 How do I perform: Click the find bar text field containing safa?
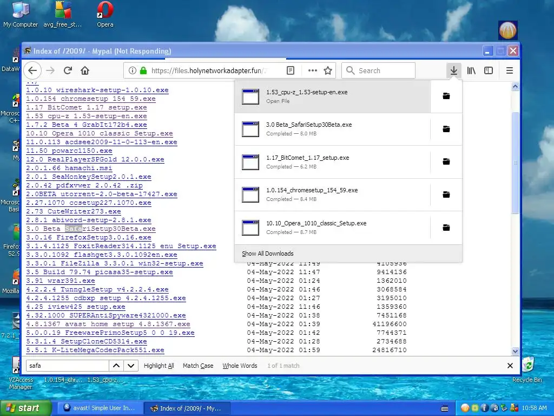point(67,366)
